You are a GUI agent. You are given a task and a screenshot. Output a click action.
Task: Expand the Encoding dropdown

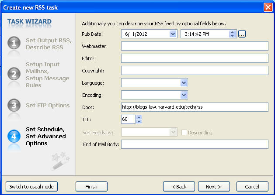[184, 95]
